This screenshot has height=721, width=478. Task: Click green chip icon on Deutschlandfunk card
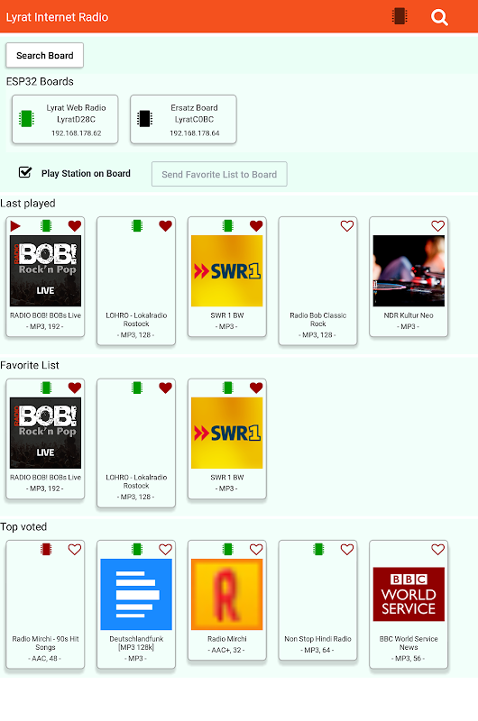click(137, 549)
